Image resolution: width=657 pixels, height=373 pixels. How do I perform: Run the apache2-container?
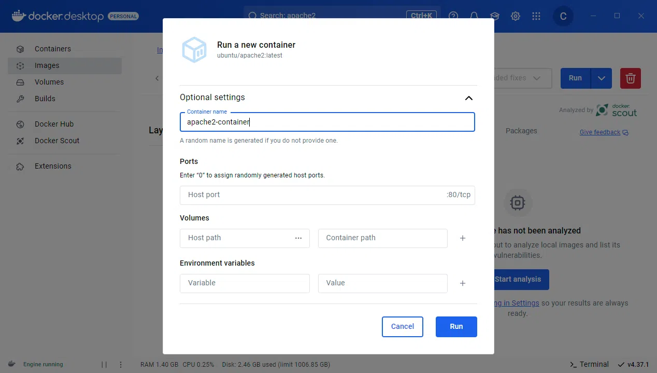[456, 326]
